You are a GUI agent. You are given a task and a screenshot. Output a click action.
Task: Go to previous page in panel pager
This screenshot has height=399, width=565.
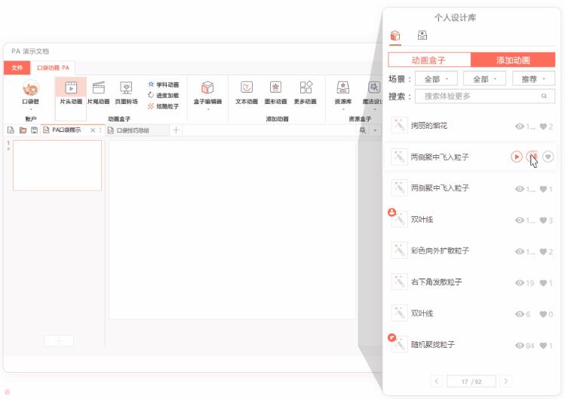[x=436, y=381]
